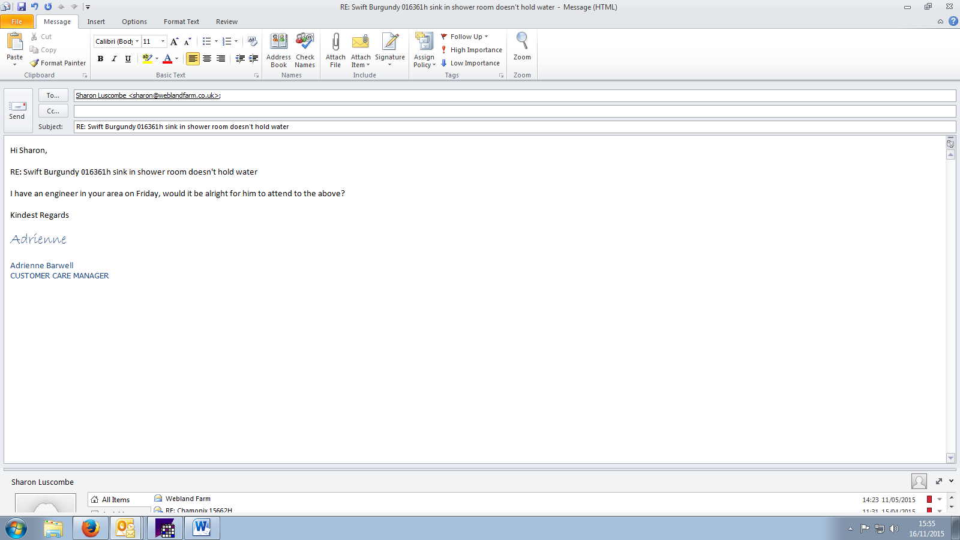Minimize the ribbon with the caret
960x540 pixels.
tap(940, 22)
